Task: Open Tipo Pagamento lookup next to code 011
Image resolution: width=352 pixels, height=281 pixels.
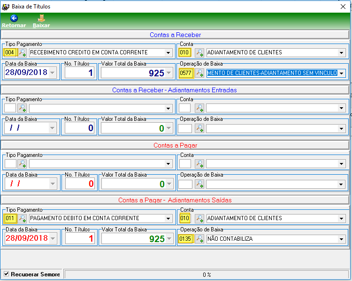Action: point(22,218)
